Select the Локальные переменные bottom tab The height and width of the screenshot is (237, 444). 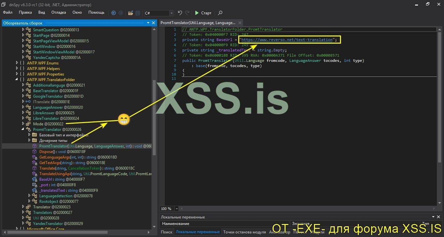pos(198,232)
